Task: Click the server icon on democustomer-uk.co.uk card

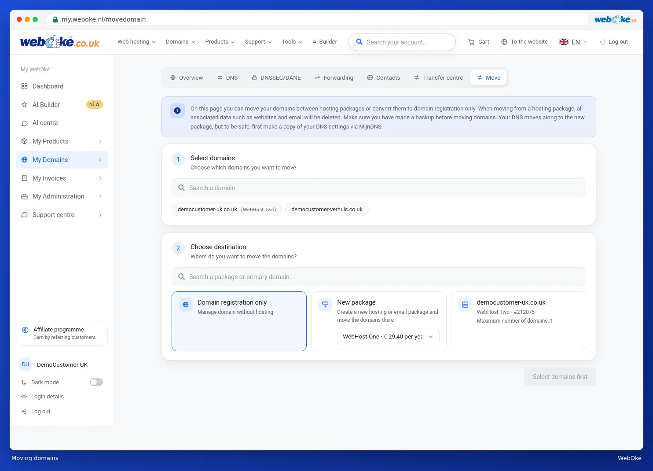Action: [x=465, y=305]
